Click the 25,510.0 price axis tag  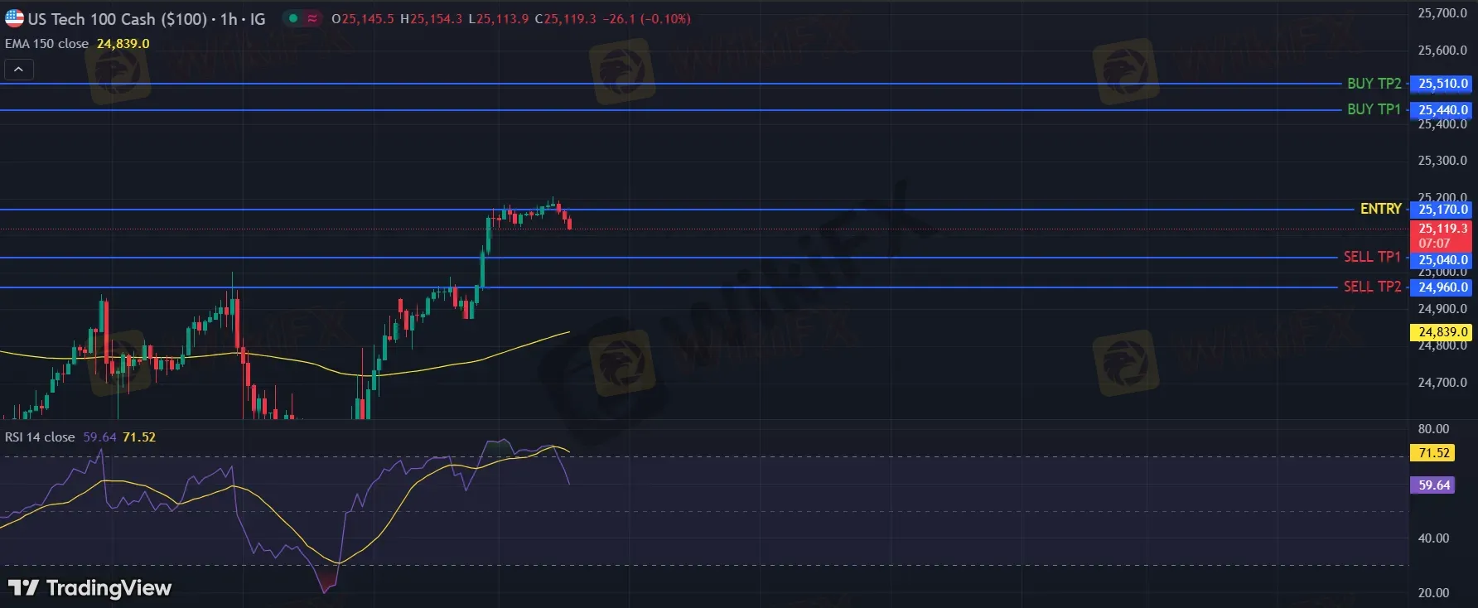(1442, 84)
